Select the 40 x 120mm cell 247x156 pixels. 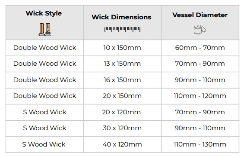[x=122, y=144]
